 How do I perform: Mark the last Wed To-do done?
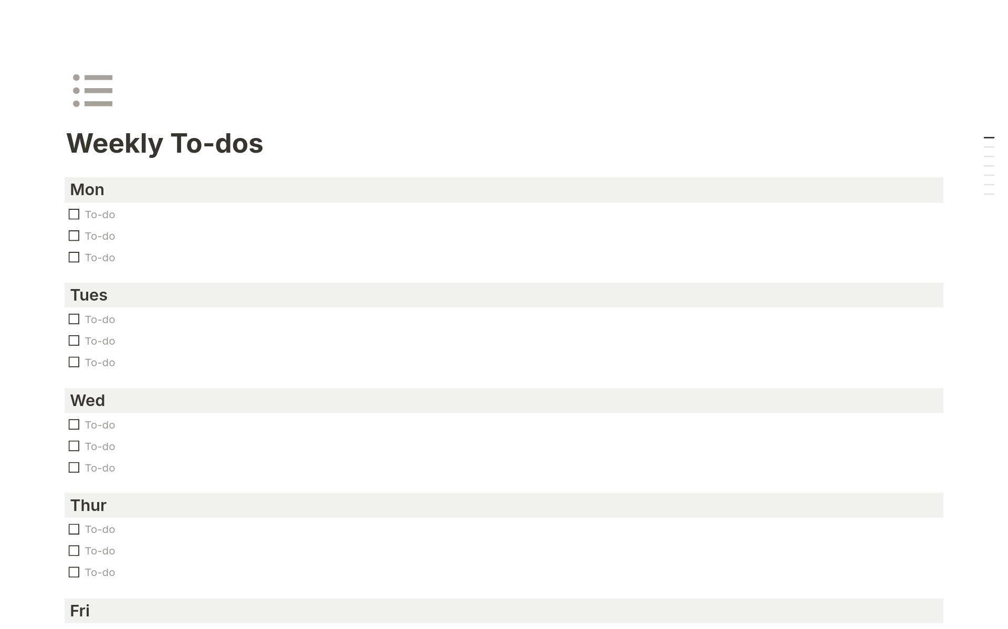coord(74,467)
